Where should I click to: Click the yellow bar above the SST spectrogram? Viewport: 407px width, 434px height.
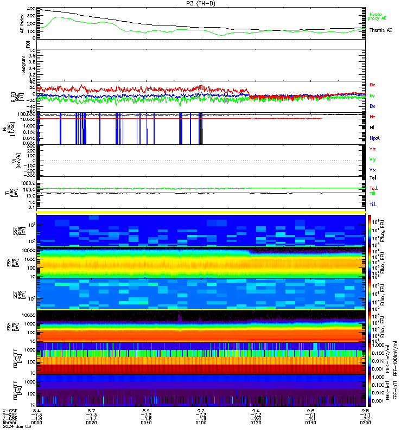click(201, 212)
